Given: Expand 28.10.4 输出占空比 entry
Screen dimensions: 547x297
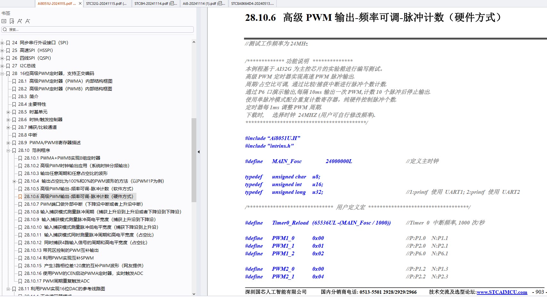Looking at the screenshot, I should coord(14,181).
